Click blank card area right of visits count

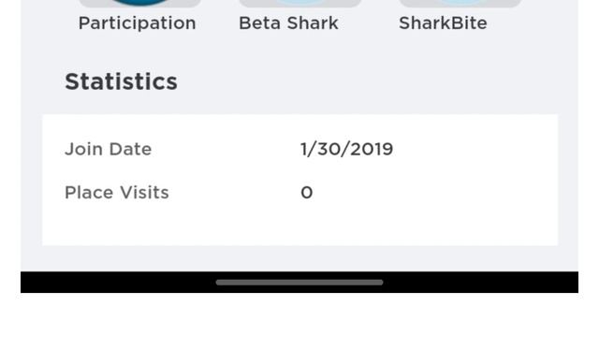(x=435, y=193)
